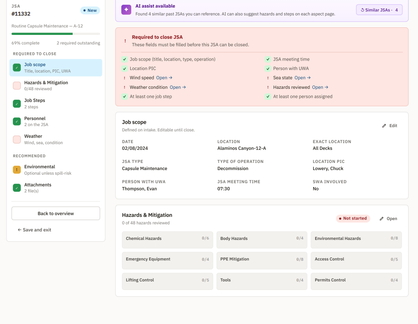Click the warning icon beside Hazards reviewed
This screenshot has width=418, height=324.
(268, 87)
